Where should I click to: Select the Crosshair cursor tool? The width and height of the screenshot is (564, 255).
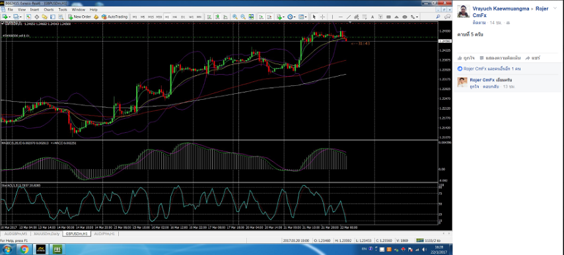[x=323, y=17]
